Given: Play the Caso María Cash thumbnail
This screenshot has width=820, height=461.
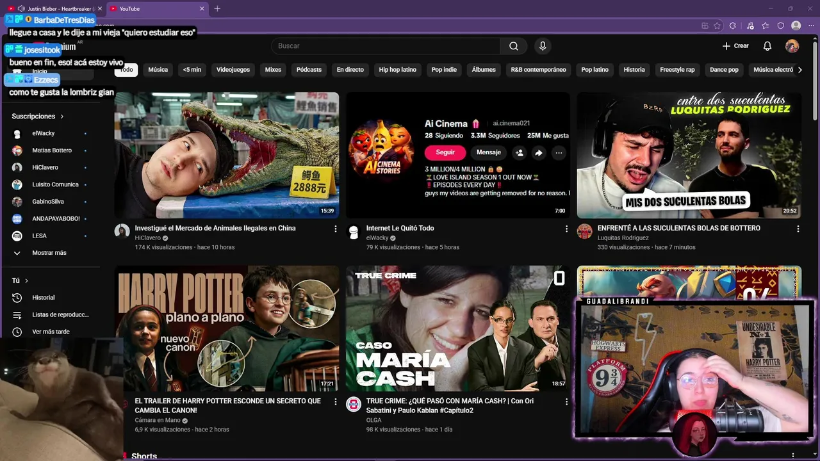Looking at the screenshot, I should tap(458, 328).
